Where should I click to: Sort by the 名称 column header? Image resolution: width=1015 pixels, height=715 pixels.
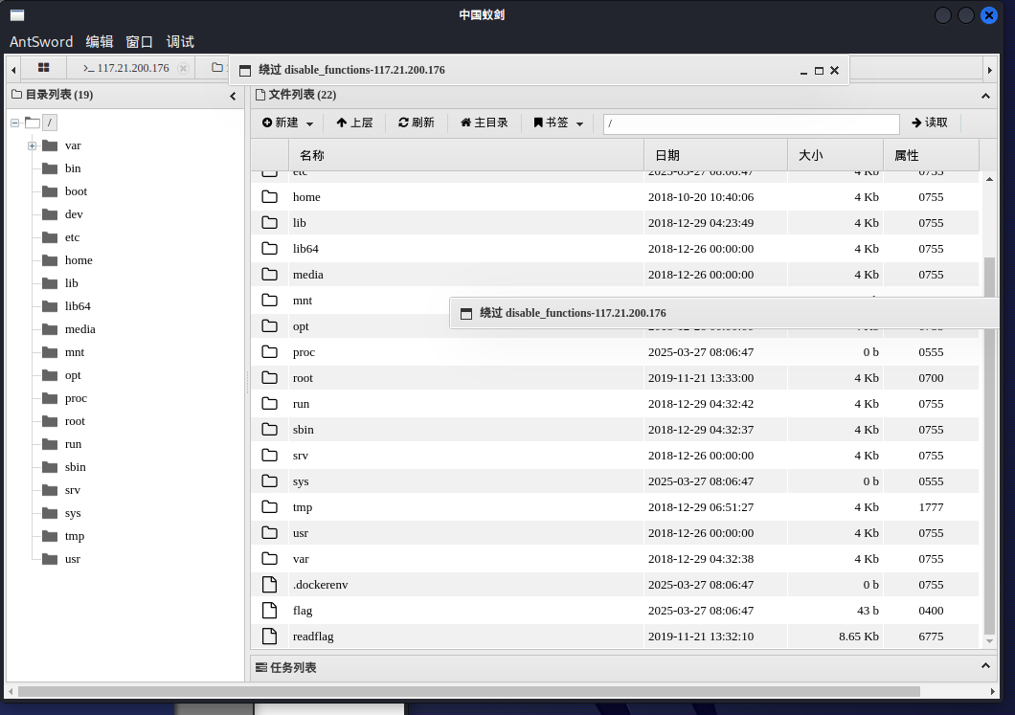point(466,155)
